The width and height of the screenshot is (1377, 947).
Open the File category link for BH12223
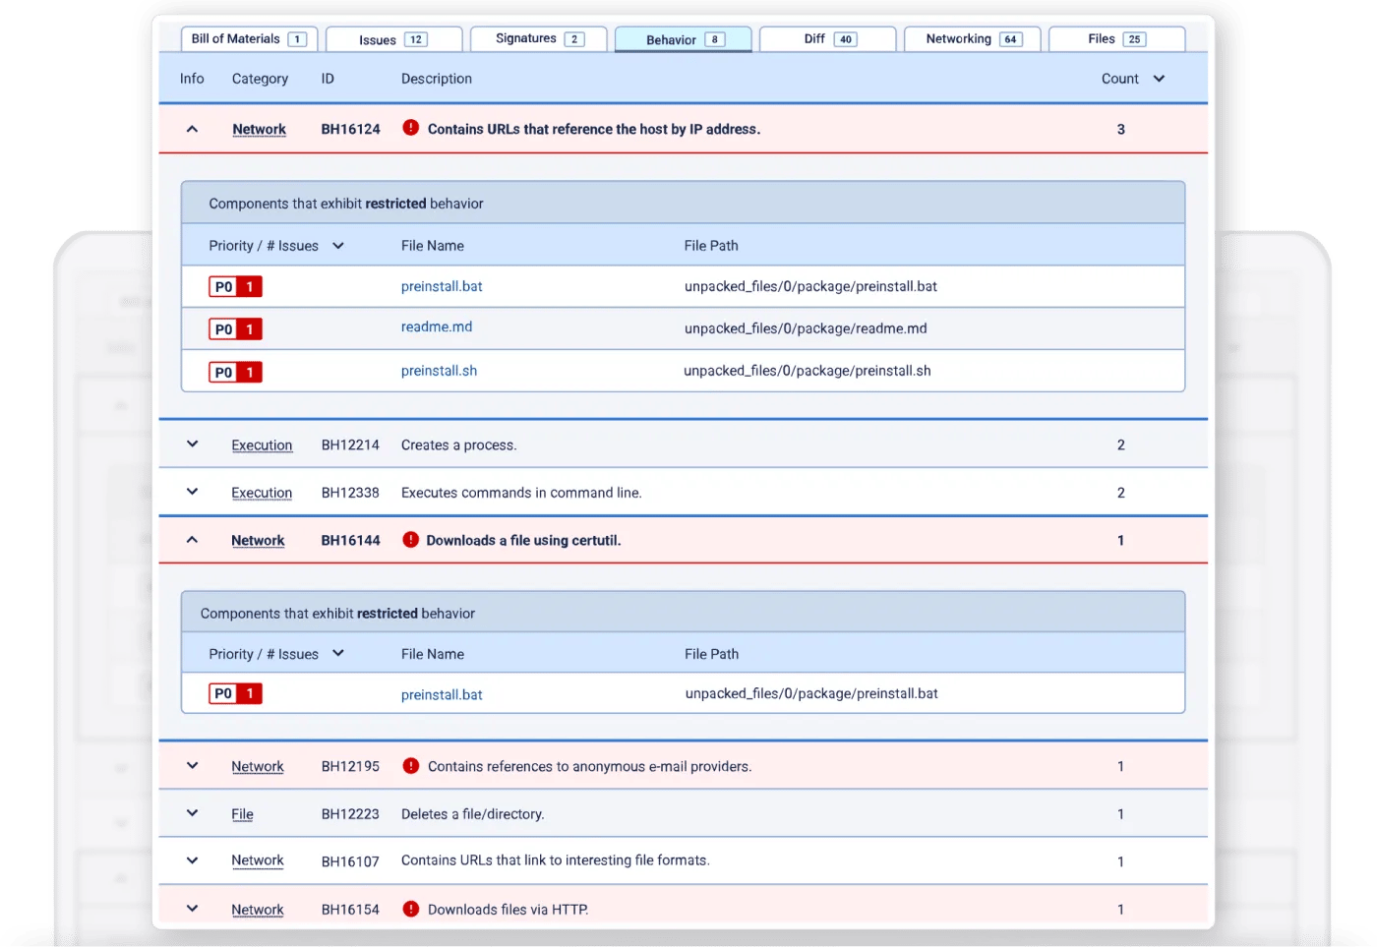point(242,814)
